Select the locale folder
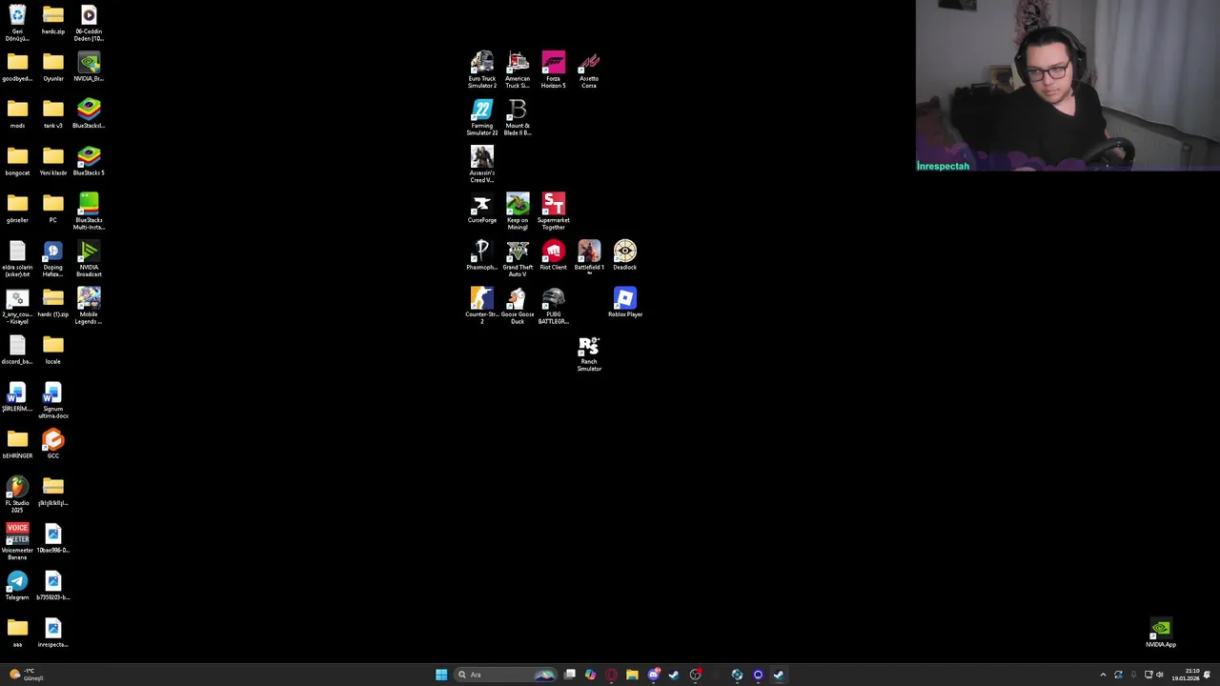The width and height of the screenshot is (1220, 686). 52,350
